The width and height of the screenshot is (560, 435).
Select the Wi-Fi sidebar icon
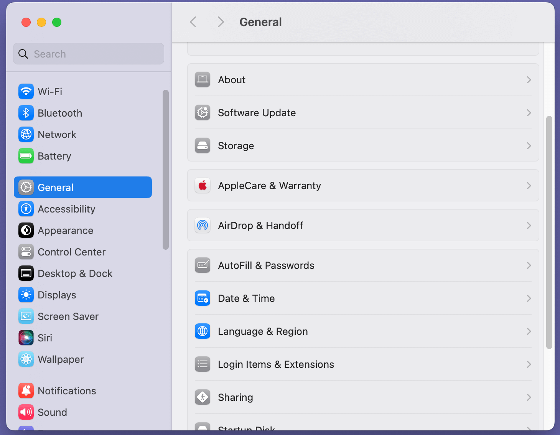point(26,91)
